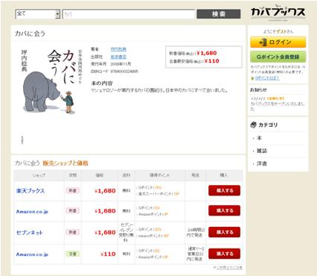The width and height of the screenshot is (317, 276).
Task: Click the 検索 search button
Action: point(219,14)
